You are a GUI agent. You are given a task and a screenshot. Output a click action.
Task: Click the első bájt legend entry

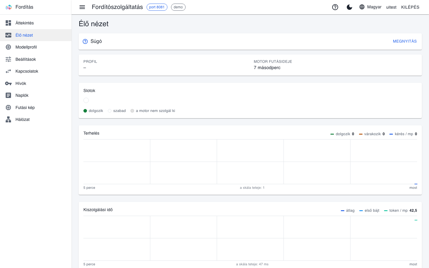[369, 211]
